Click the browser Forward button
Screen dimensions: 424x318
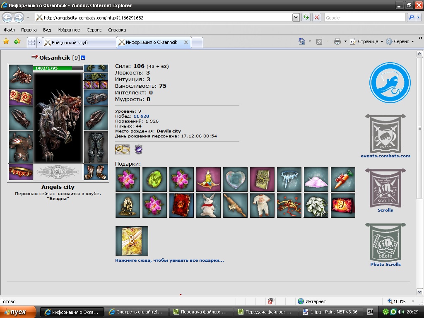point(19,18)
